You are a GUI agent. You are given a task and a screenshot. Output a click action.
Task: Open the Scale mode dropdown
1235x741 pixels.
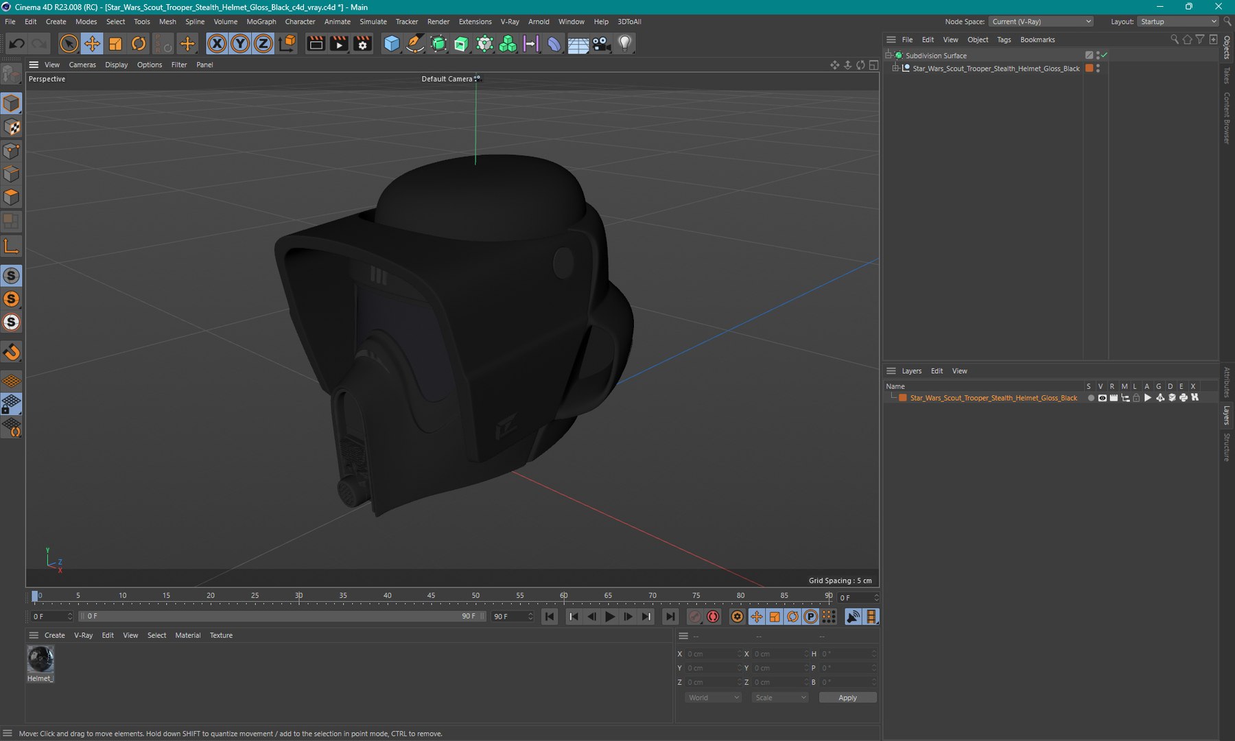tap(780, 698)
